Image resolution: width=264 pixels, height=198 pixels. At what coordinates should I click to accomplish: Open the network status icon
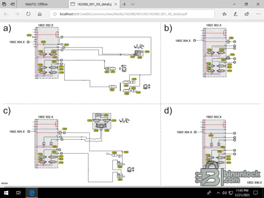click(x=231, y=193)
